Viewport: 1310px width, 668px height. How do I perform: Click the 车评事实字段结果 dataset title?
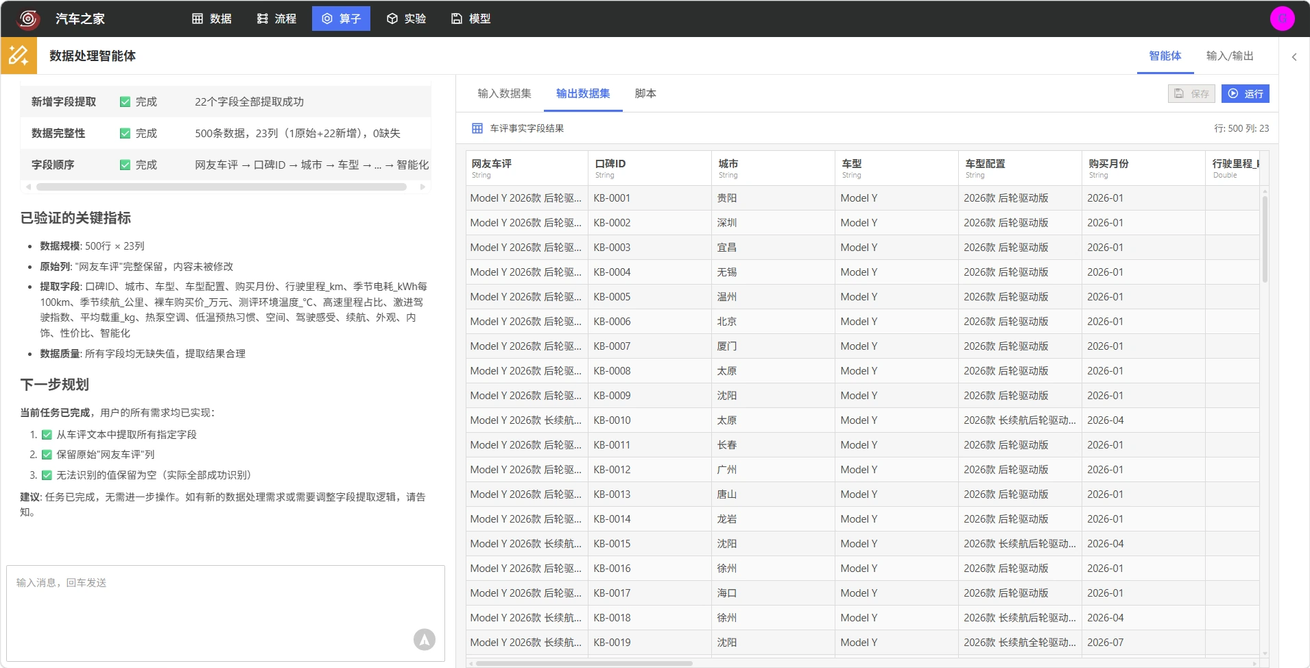click(527, 128)
